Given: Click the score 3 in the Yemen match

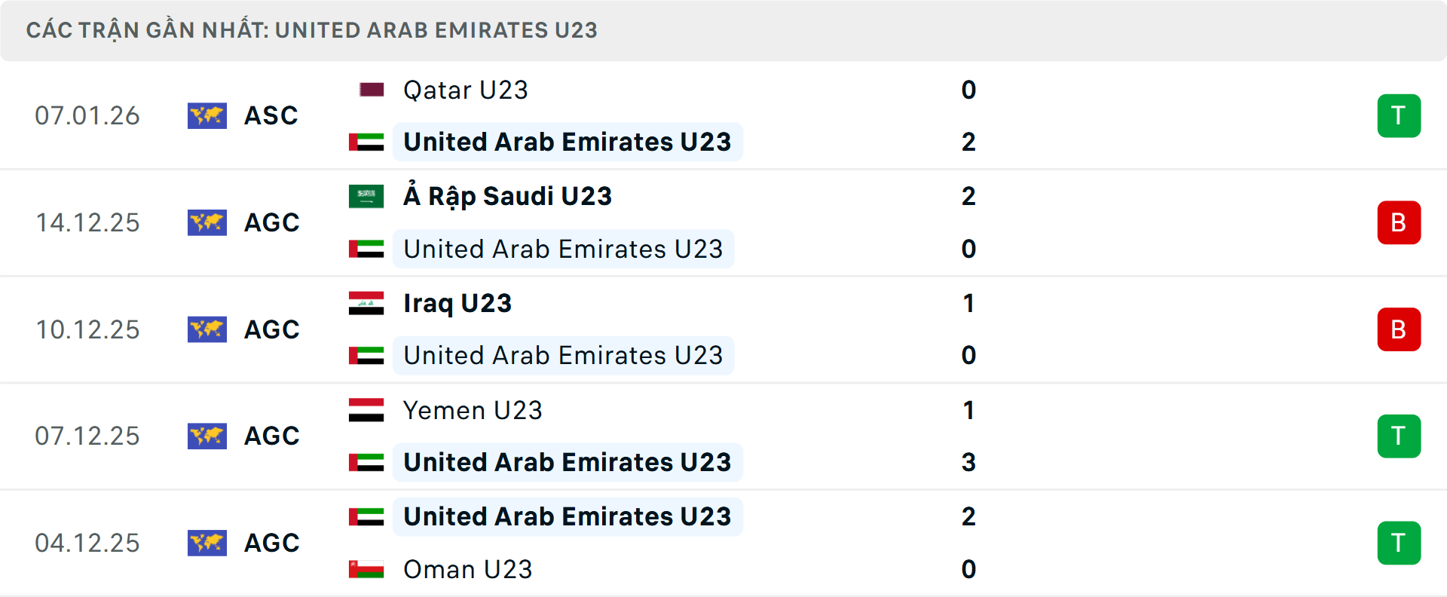Looking at the screenshot, I should click(968, 463).
